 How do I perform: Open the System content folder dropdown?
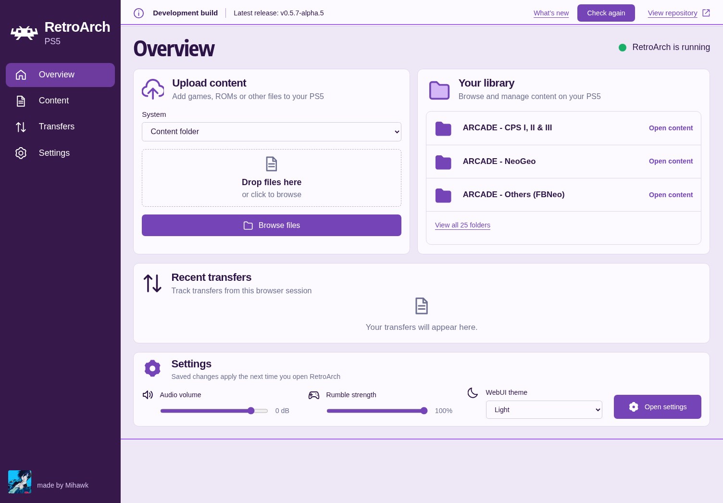coord(272,132)
